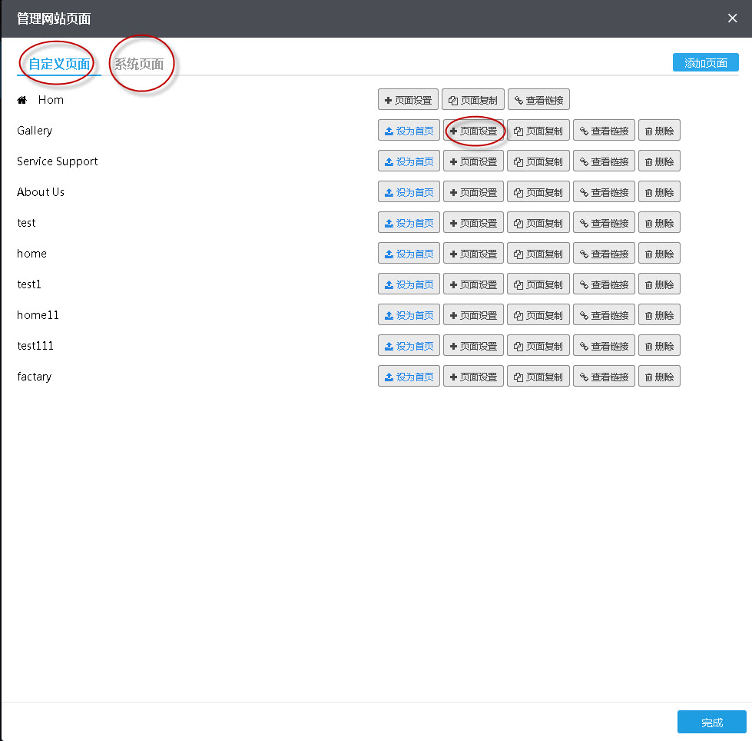This screenshot has width=752, height=741.
Task: Click the 添加页面 button
Action: (x=705, y=62)
